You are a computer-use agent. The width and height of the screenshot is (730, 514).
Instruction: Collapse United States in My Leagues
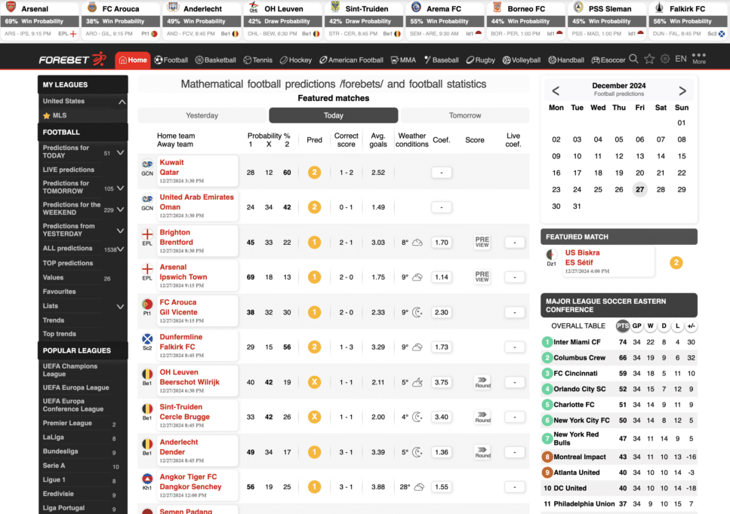coord(122,101)
